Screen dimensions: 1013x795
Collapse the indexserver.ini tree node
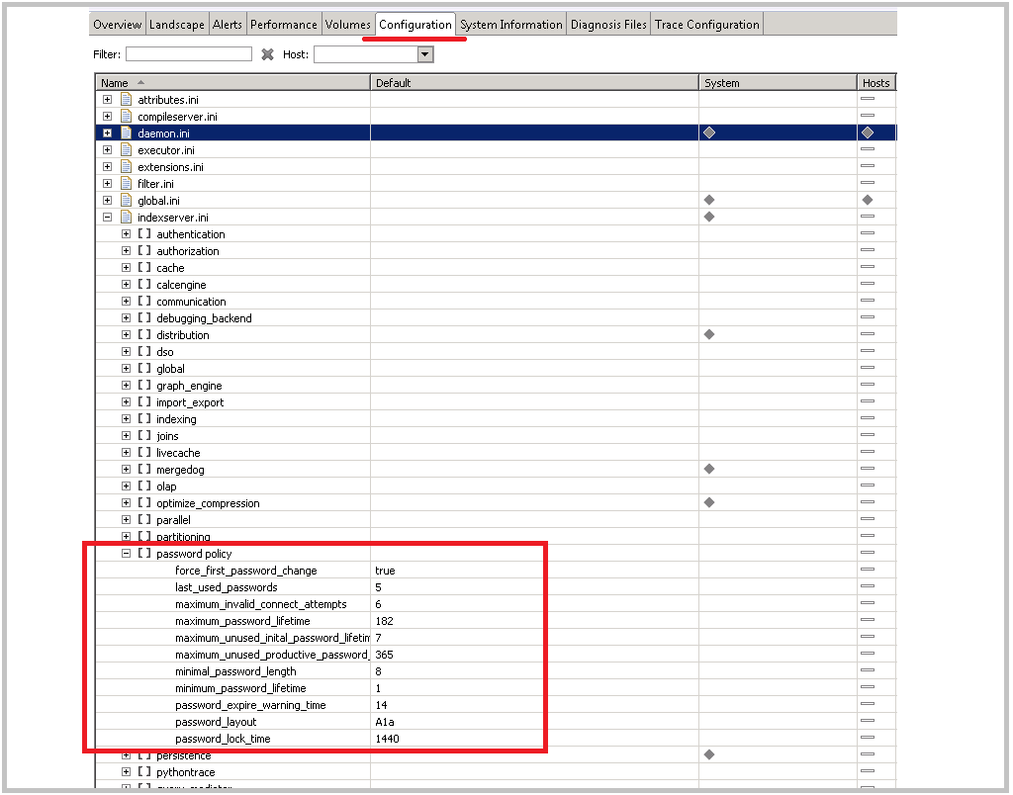coord(107,217)
